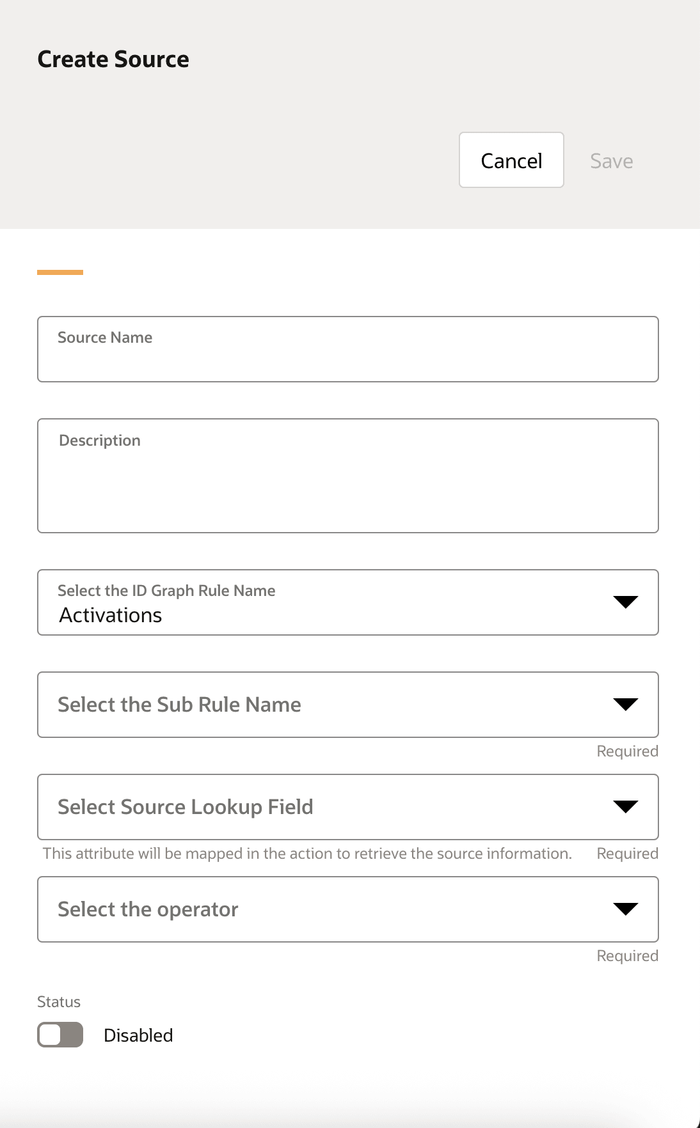Click the source lookup field helper text
Viewport: 700px width, 1128px height.
pos(306,853)
